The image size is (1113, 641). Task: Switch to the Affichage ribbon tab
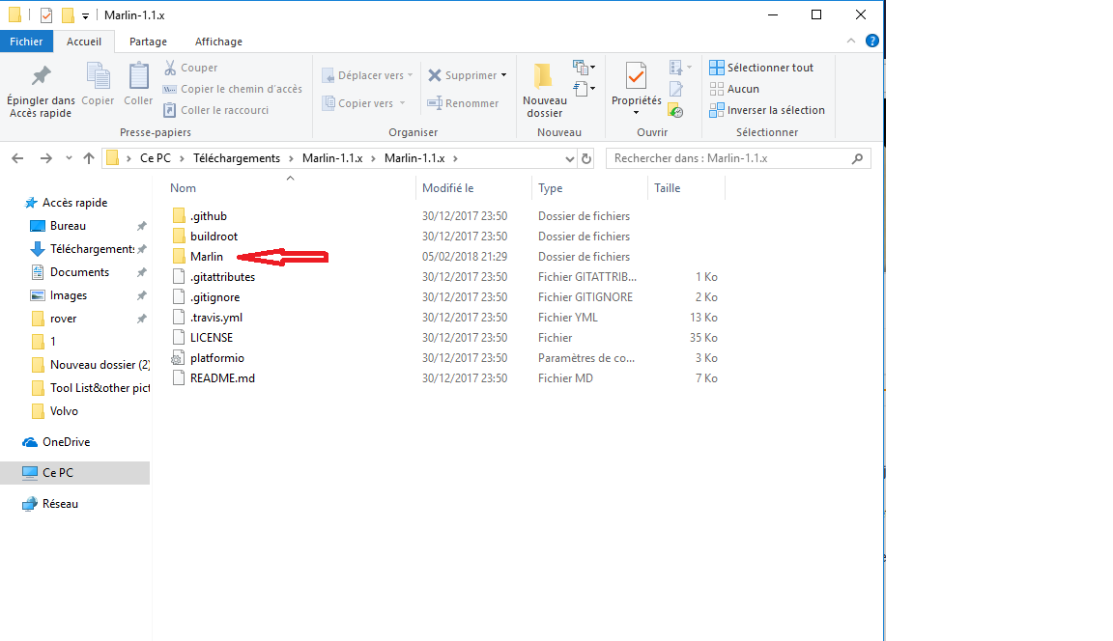(218, 42)
